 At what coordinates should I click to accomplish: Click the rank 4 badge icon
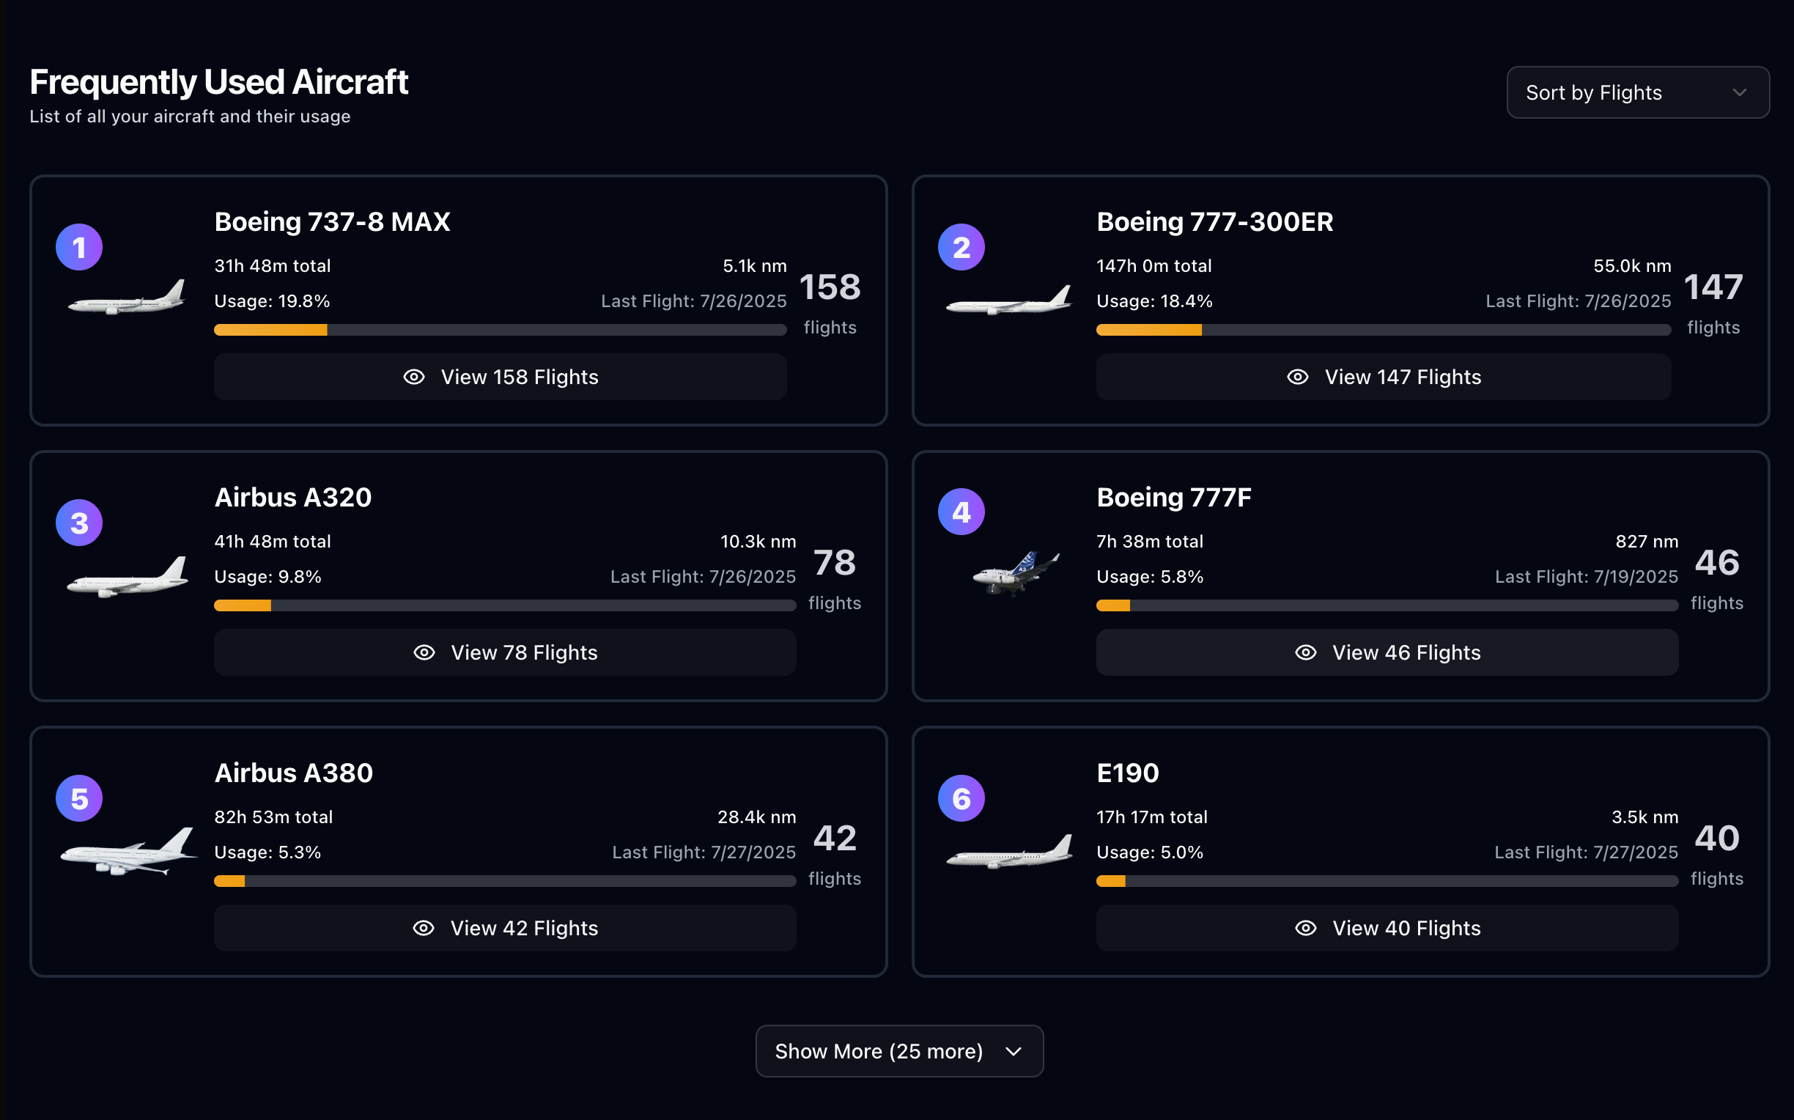(961, 512)
